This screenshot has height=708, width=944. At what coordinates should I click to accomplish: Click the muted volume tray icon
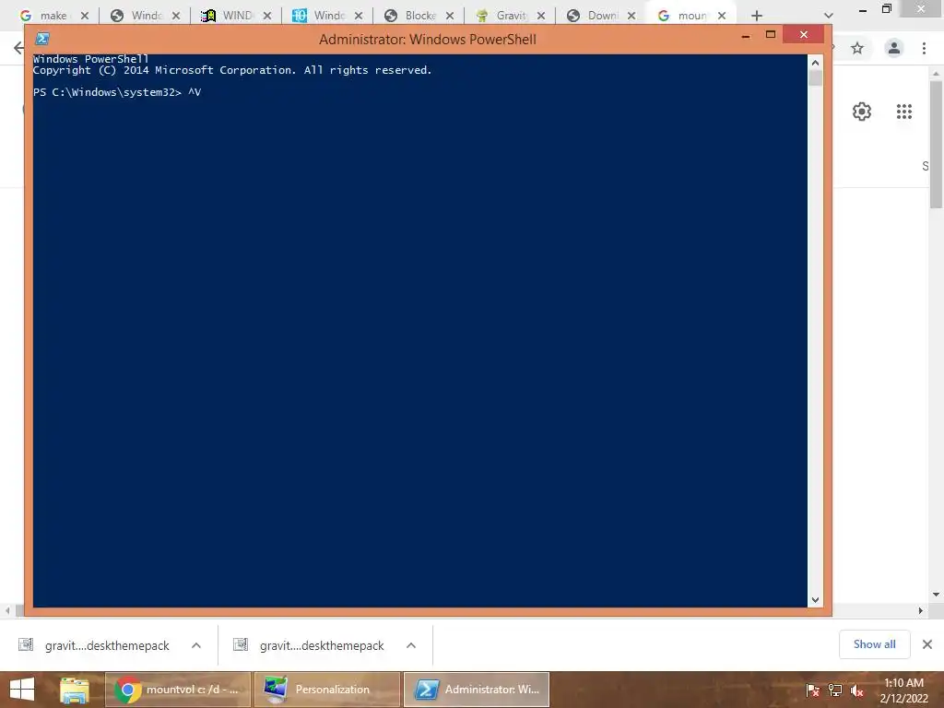point(856,690)
